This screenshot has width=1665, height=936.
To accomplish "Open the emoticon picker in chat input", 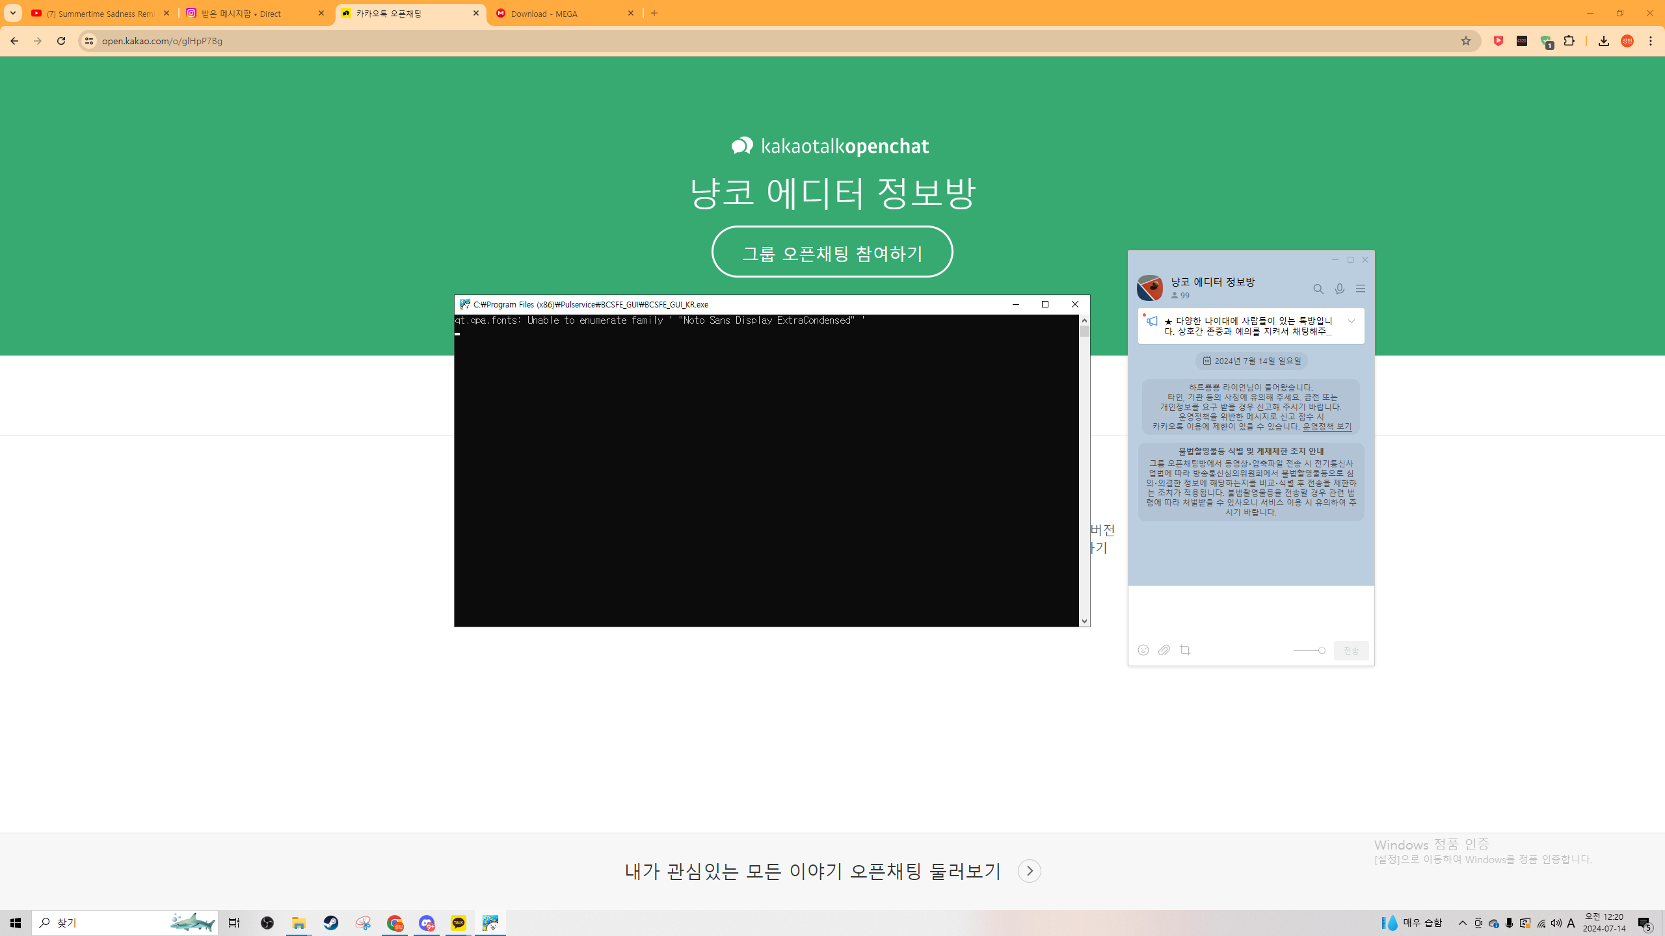I will (x=1143, y=650).
